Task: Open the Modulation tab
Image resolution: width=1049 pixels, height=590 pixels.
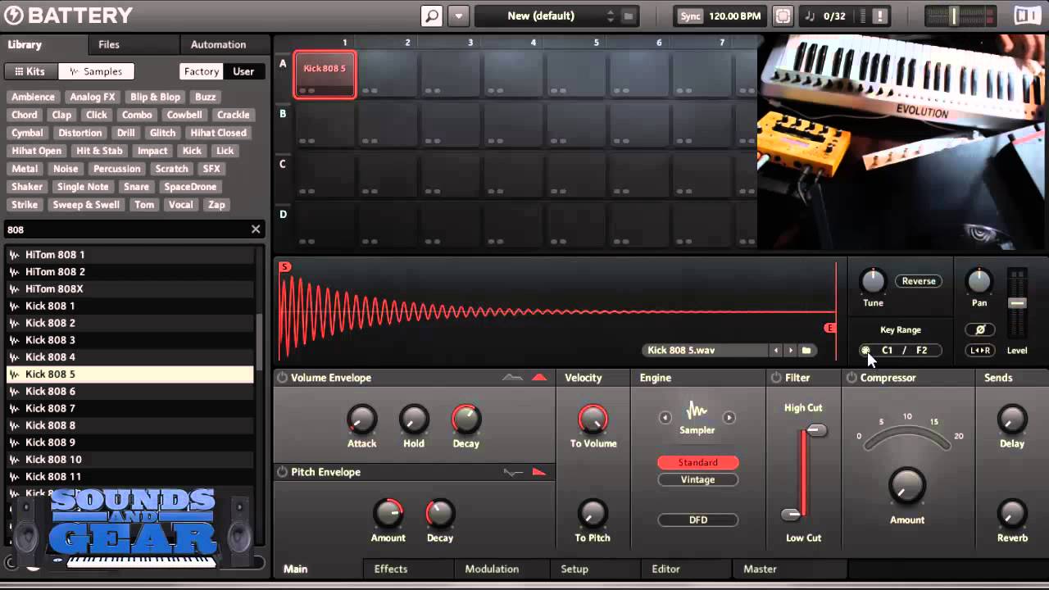Action: pos(492,569)
